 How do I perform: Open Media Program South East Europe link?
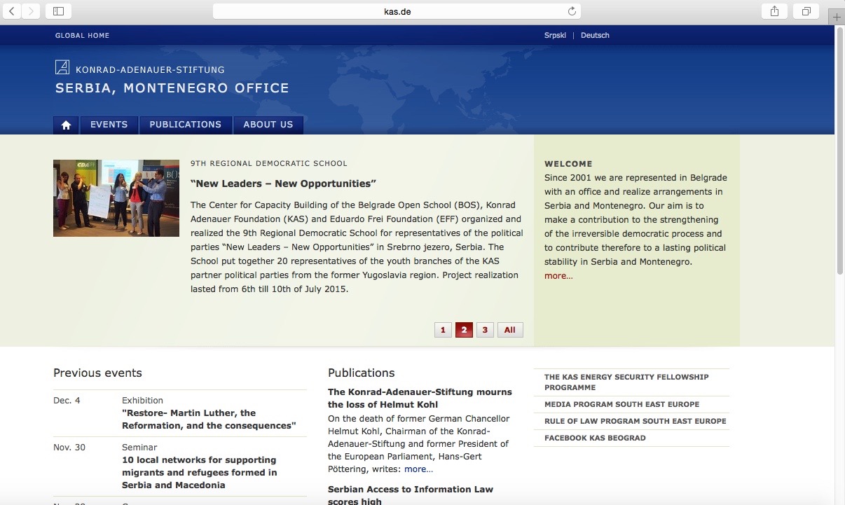click(621, 404)
